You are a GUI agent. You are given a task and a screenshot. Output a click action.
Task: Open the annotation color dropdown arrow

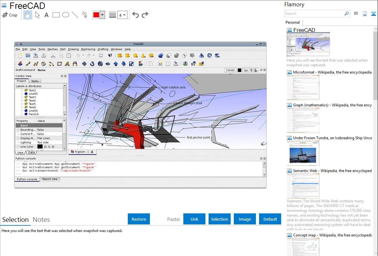103,15
